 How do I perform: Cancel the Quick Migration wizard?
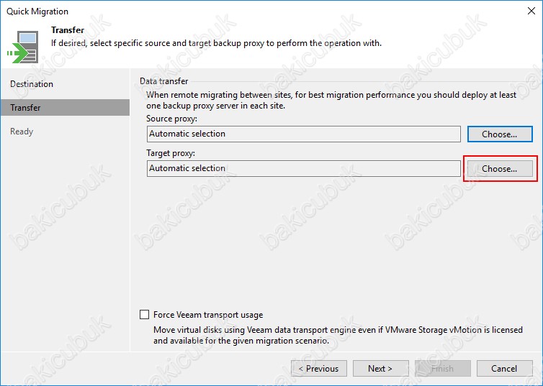point(505,368)
